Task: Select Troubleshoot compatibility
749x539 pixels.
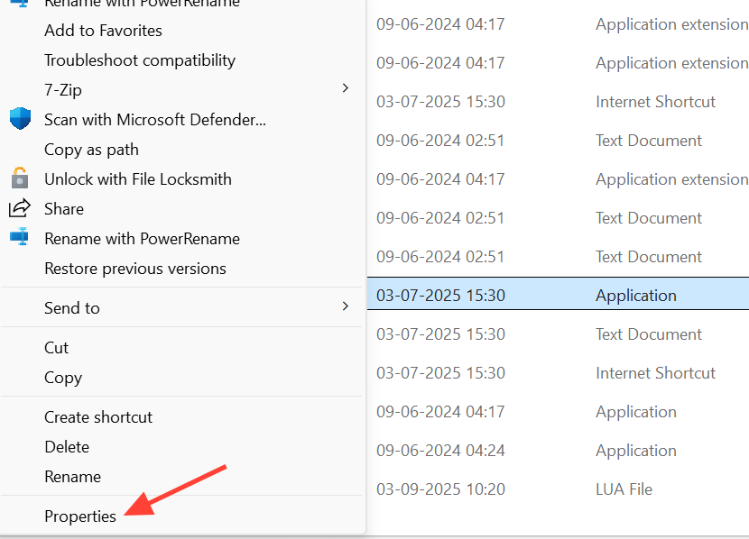Action: coord(140,60)
